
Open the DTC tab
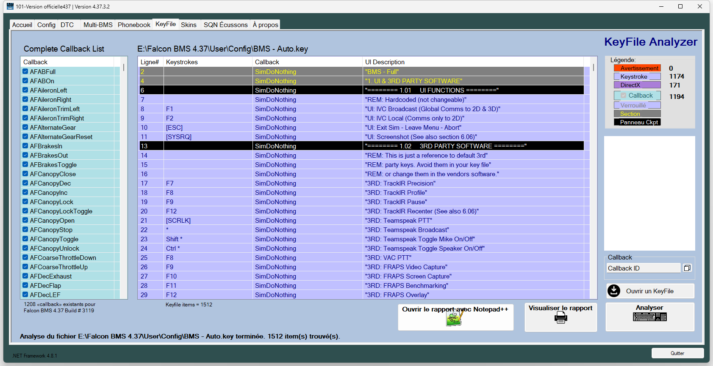point(67,25)
